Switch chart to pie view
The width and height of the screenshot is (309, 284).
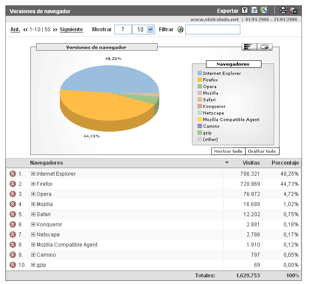[x=265, y=47]
